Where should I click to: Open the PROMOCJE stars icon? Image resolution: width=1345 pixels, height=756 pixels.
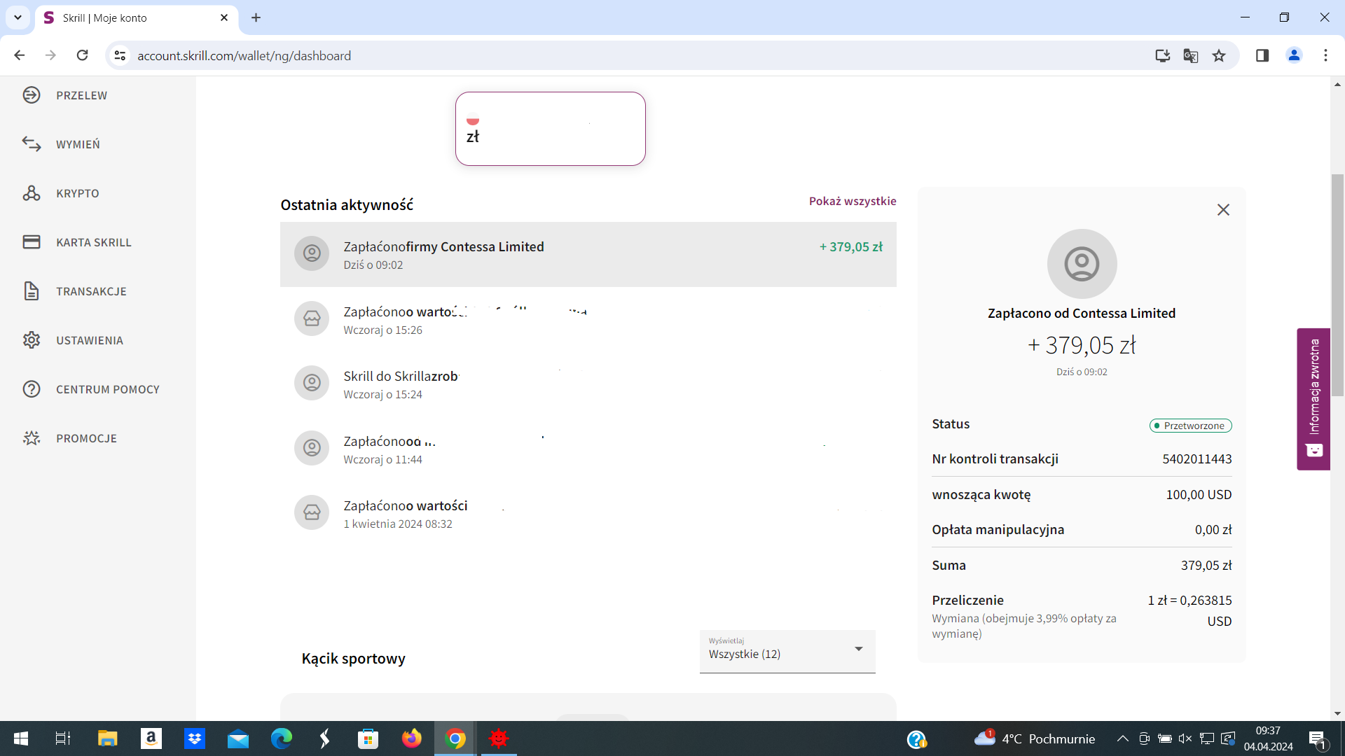32,438
